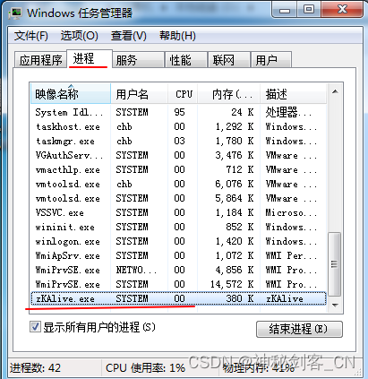Open the 性能 tab

coord(186,60)
